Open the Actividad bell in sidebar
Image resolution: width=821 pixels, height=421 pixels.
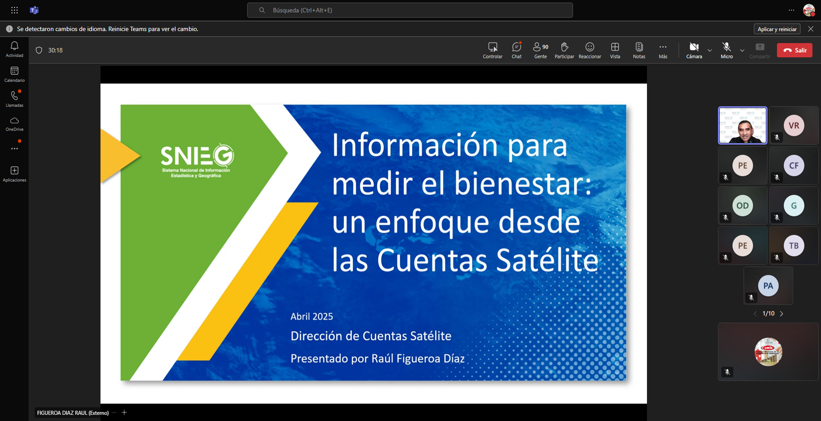coord(15,49)
